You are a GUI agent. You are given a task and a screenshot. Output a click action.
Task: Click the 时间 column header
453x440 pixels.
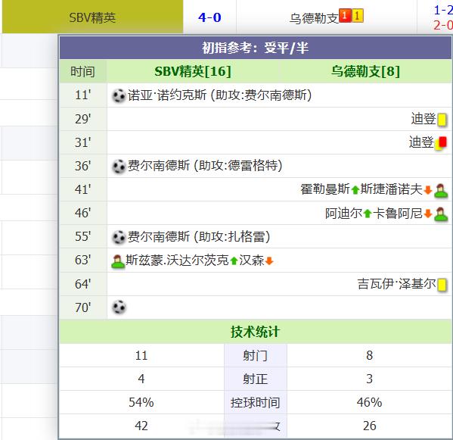[x=82, y=72]
